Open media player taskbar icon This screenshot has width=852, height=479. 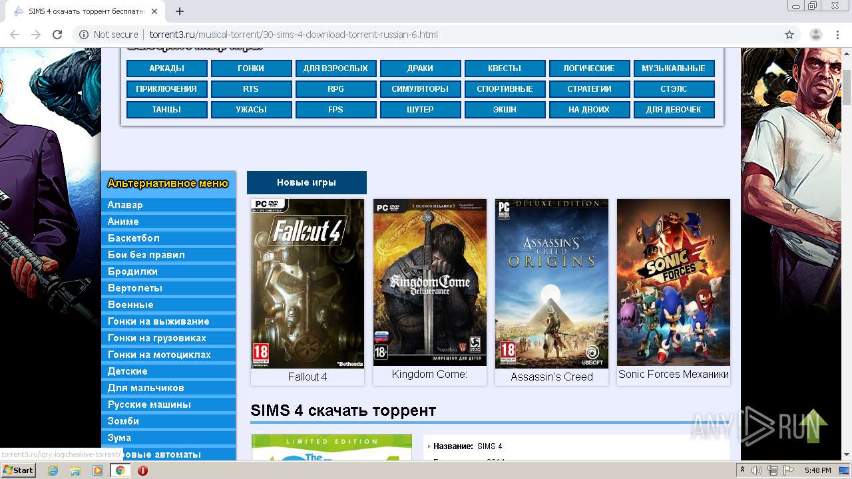pos(98,470)
